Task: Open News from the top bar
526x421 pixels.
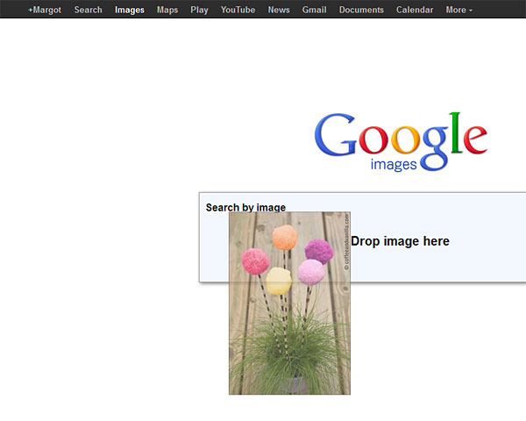Action: pyautogui.click(x=279, y=10)
